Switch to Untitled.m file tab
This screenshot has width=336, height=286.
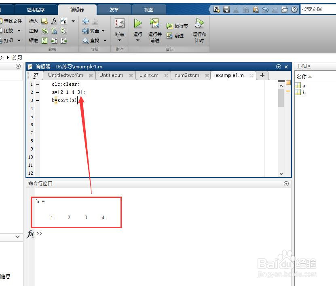pos(111,75)
